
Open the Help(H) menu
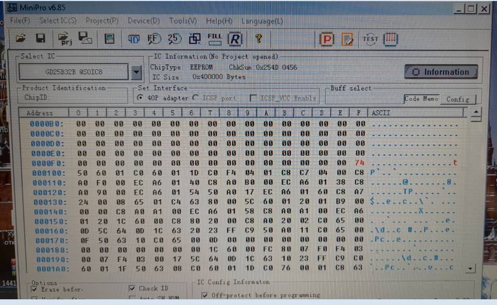[x=219, y=21]
